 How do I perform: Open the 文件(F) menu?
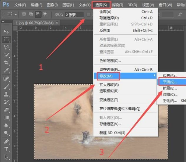20,5
